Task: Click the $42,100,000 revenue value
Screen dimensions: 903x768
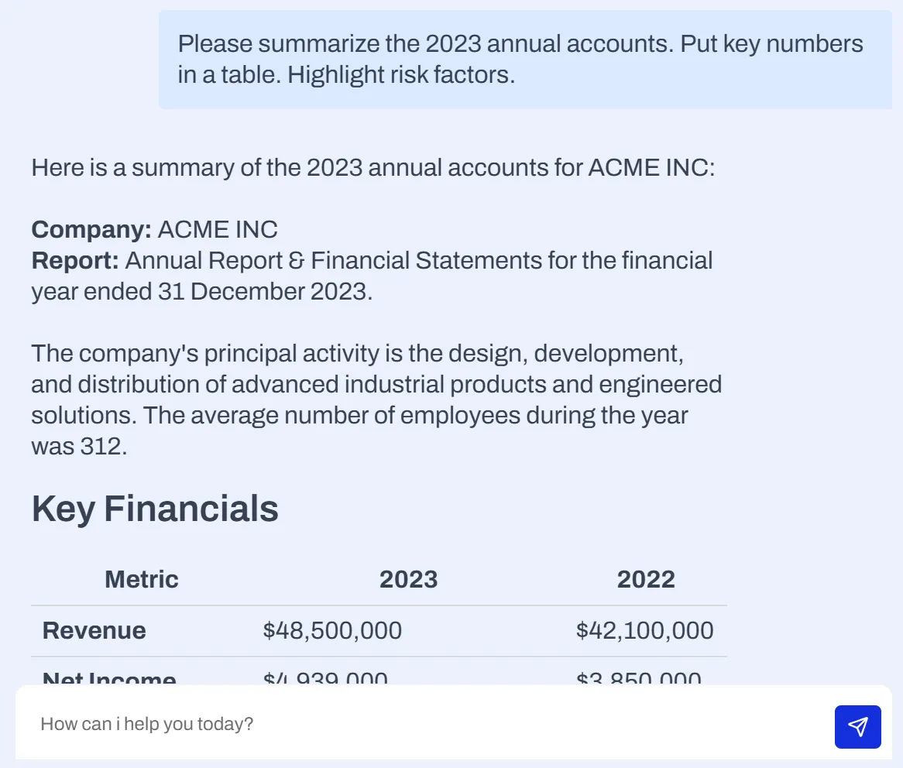Action: [644, 630]
